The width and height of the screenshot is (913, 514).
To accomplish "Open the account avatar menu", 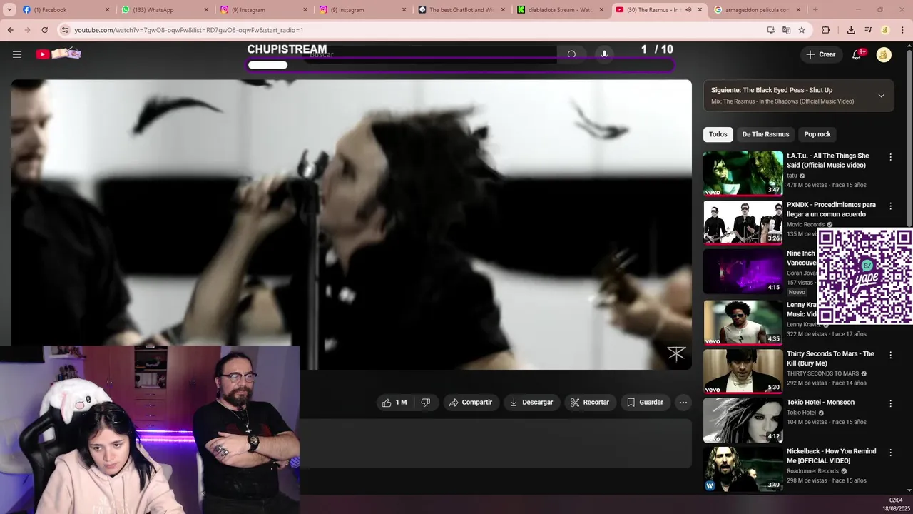I will (884, 54).
